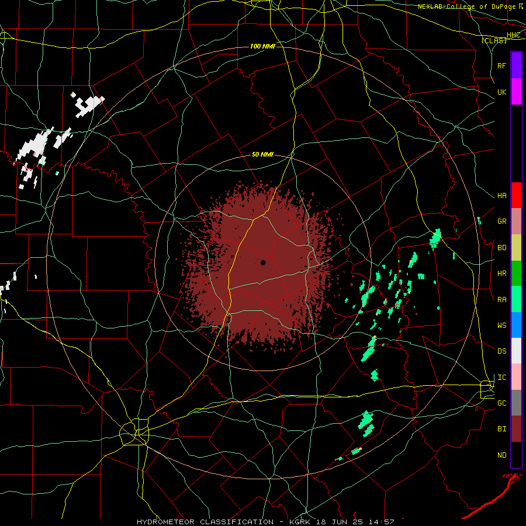Pick the dark green HR legend swatch
Image resolution: width=526 pixels, height=526 pixels.
[x=516, y=274]
